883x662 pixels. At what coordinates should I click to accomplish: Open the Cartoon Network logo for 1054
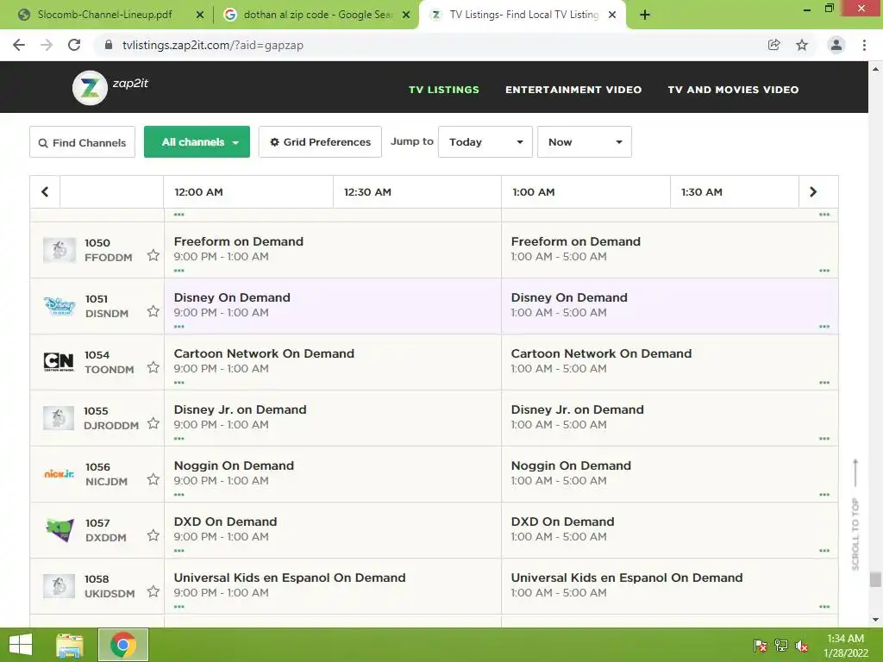(x=59, y=361)
